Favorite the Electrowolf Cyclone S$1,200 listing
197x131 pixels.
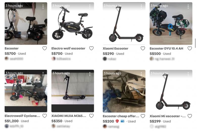pos(45,116)
